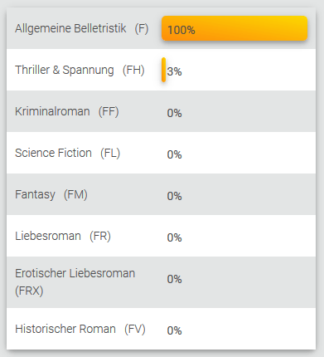Click Science Fiction's 0% percentage
The image size is (324, 357).
(x=174, y=154)
